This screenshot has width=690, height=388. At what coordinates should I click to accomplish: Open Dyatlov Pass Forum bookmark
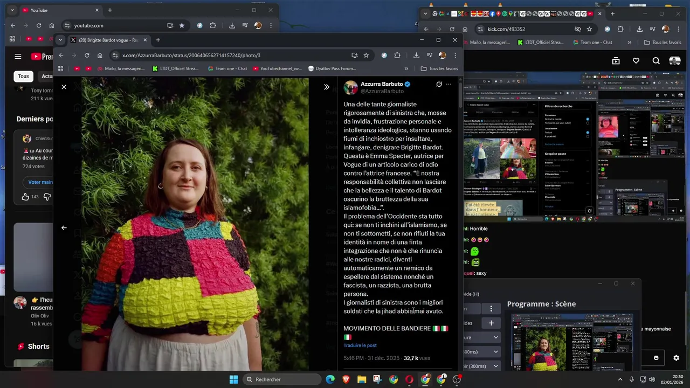click(332, 68)
